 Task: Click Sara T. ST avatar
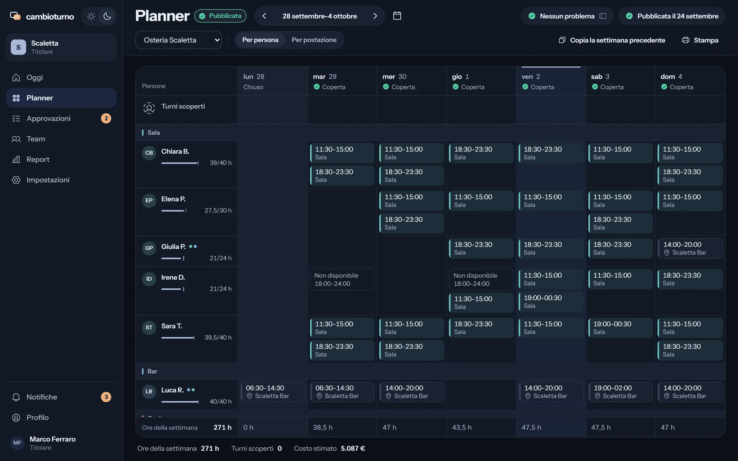pyautogui.click(x=149, y=327)
